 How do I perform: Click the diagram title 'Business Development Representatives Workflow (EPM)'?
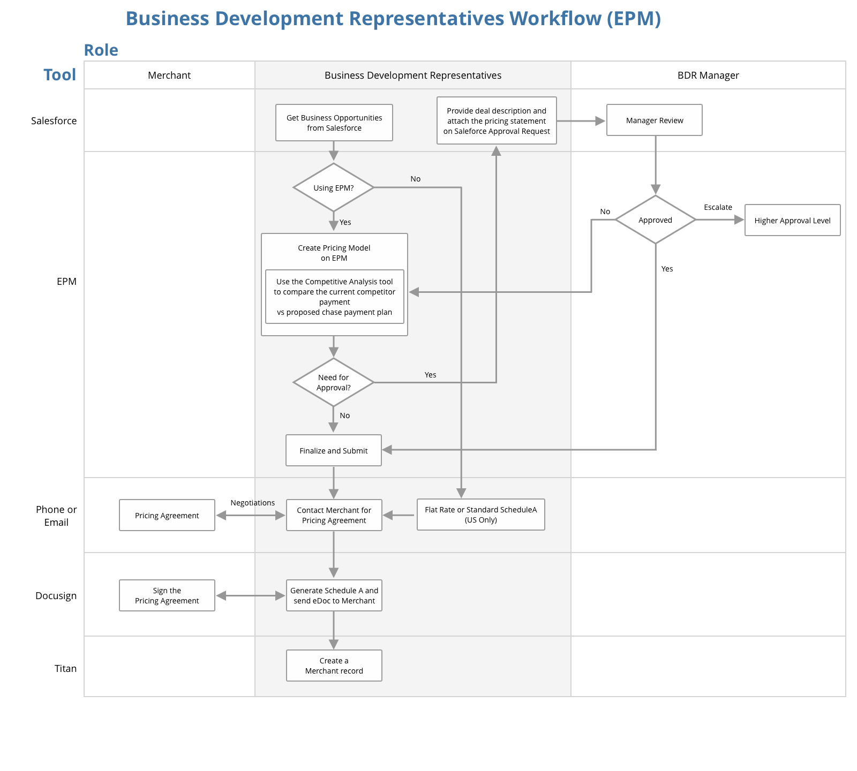tap(393, 18)
